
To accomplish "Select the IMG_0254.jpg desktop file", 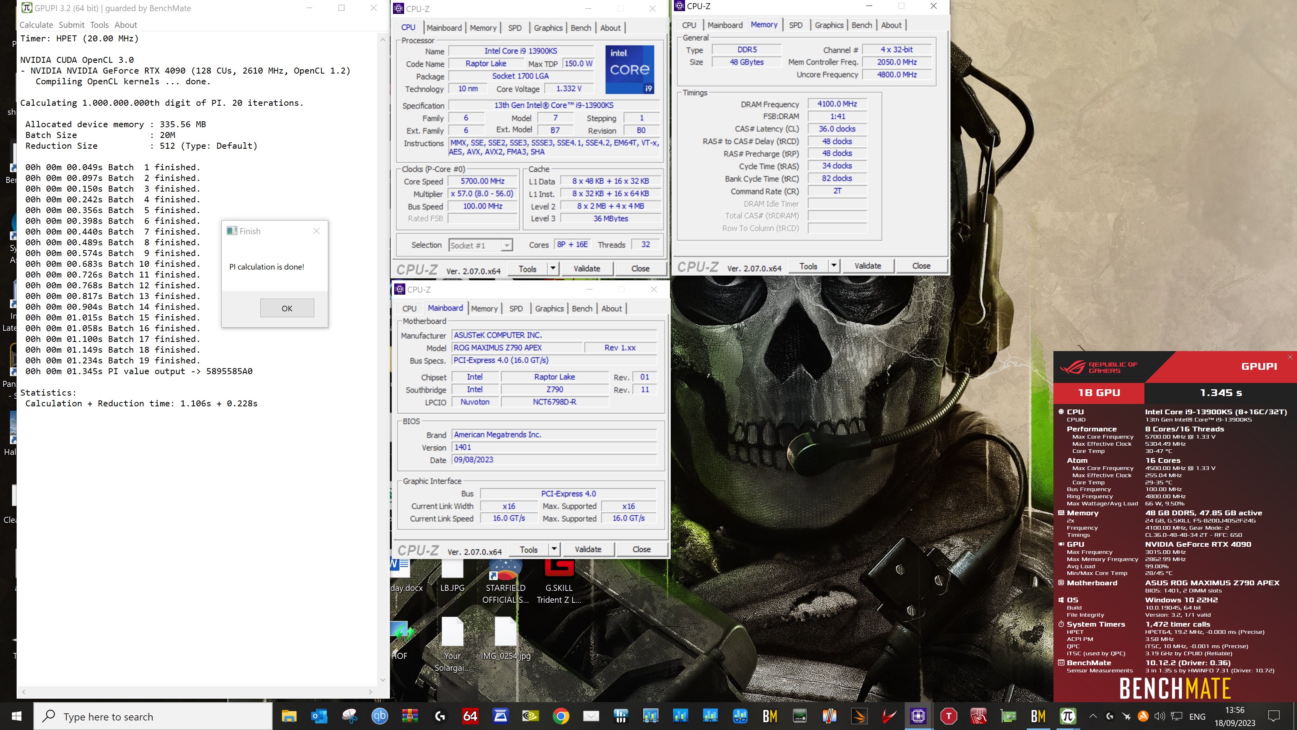I will [x=505, y=638].
